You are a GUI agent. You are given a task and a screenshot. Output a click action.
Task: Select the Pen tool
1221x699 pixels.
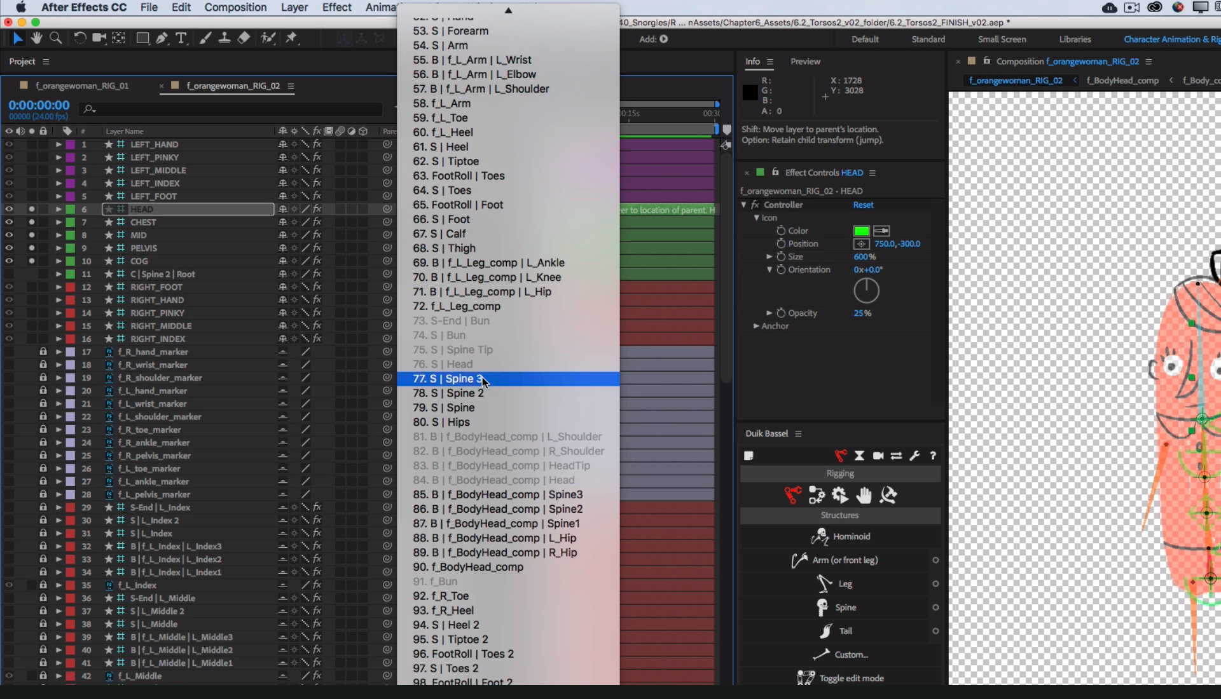click(162, 38)
